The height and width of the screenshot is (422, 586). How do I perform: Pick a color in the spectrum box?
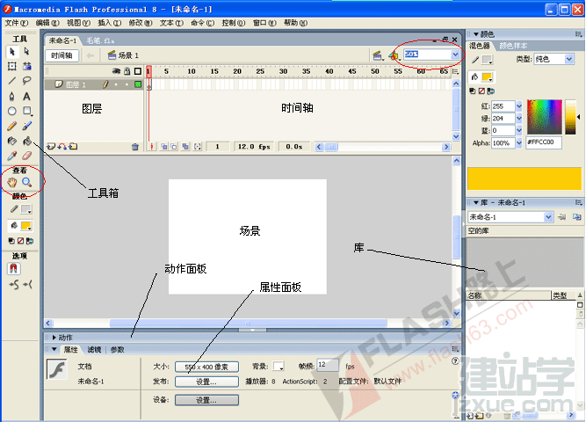click(545, 117)
